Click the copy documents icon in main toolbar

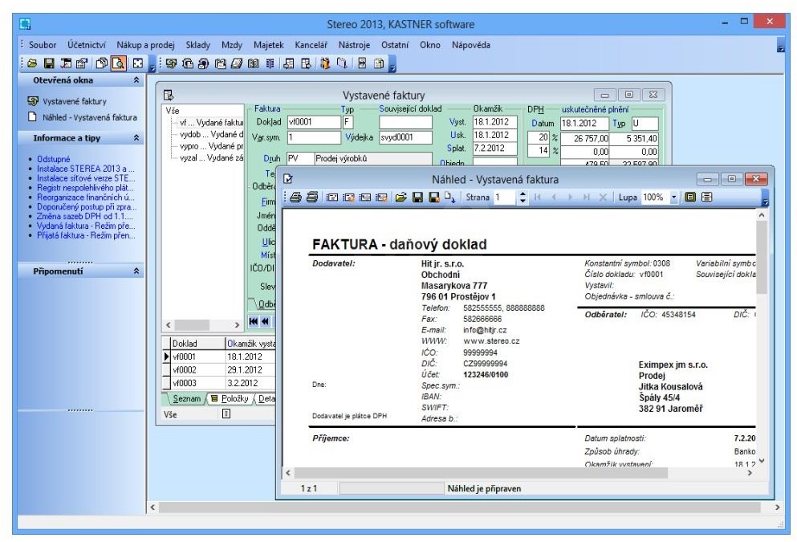(102, 63)
